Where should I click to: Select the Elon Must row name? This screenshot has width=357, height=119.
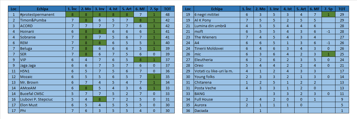(x=43, y=105)
